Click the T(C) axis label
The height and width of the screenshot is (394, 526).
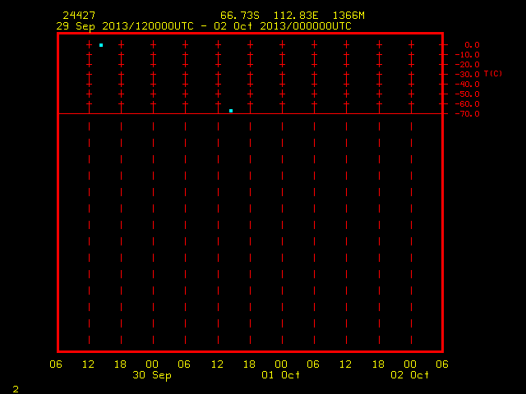pos(493,74)
